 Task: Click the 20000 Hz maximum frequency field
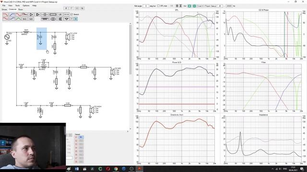click(229, 6)
